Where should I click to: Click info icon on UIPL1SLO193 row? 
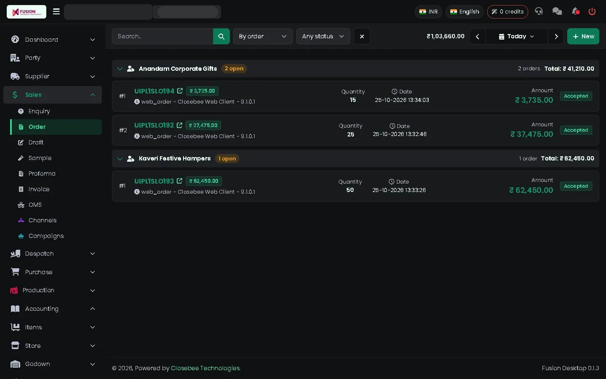137,192
